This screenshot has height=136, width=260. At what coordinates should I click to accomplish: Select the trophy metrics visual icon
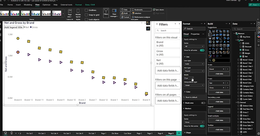[210, 53]
